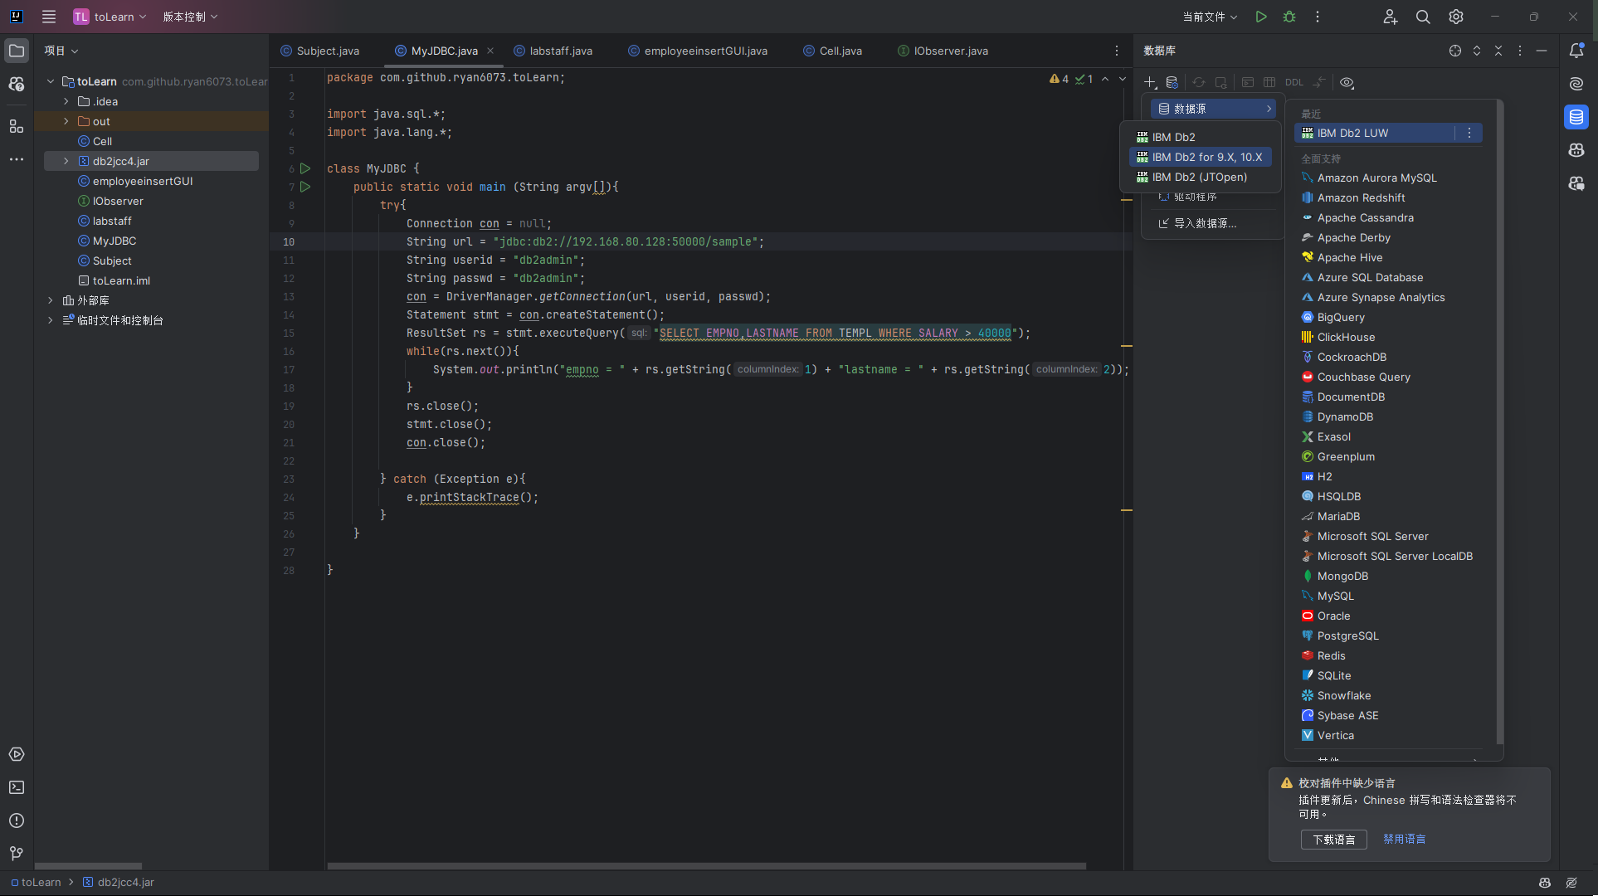Click the locate target crosshair icon in Database panel
The height and width of the screenshot is (896, 1598).
[x=1455, y=51]
